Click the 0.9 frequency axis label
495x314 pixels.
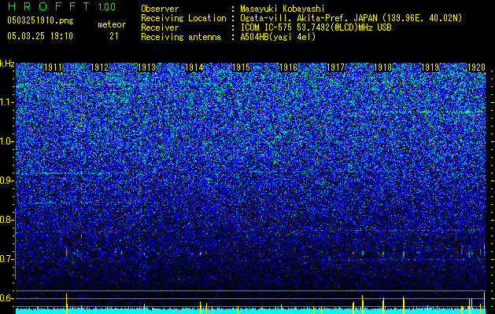(7, 181)
